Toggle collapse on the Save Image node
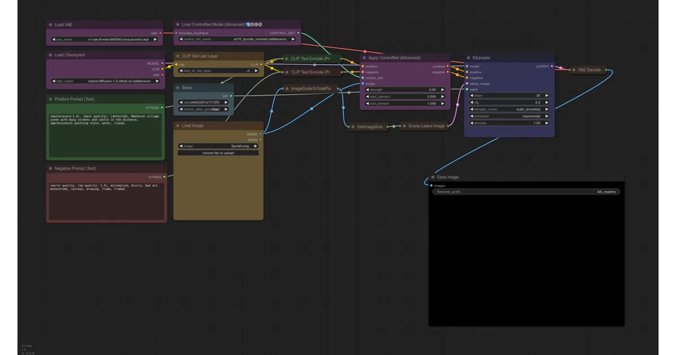Image resolution: width=676 pixels, height=355 pixels. pyautogui.click(x=433, y=177)
